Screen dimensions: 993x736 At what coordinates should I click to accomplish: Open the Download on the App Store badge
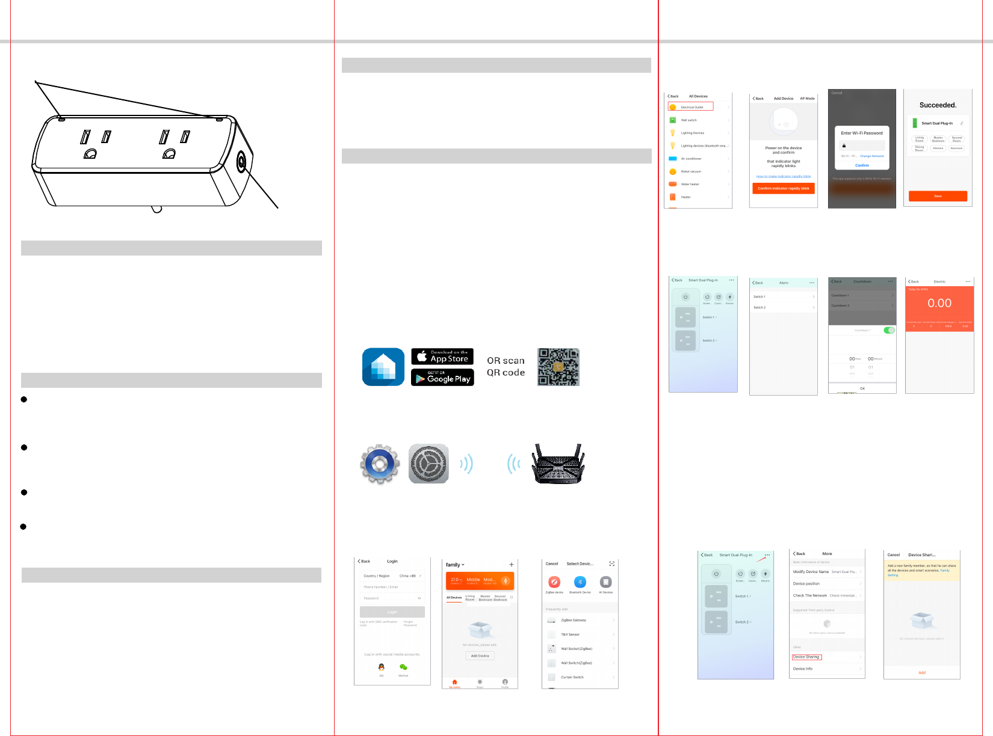click(442, 357)
